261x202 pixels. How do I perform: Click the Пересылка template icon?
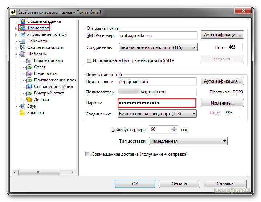coord(29,73)
